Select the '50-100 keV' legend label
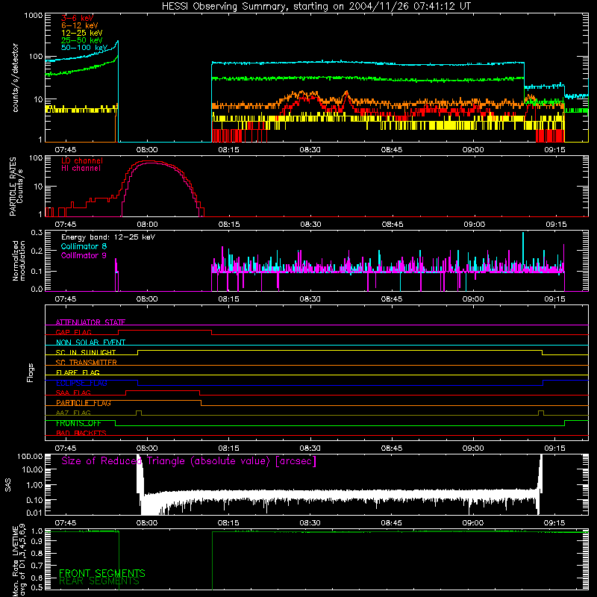The width and height of the screenshot is (597, 597). click(x=84, y=48)
